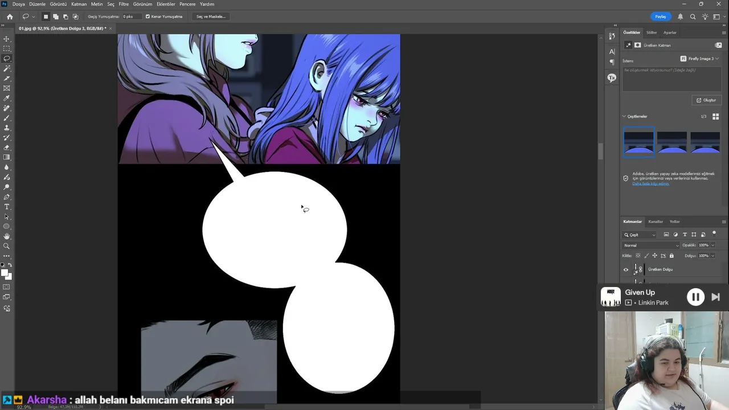This screenshot has width=729, height=410.
Task: Toggle lock artboard nesting
Action: click(x=664, y=256)
